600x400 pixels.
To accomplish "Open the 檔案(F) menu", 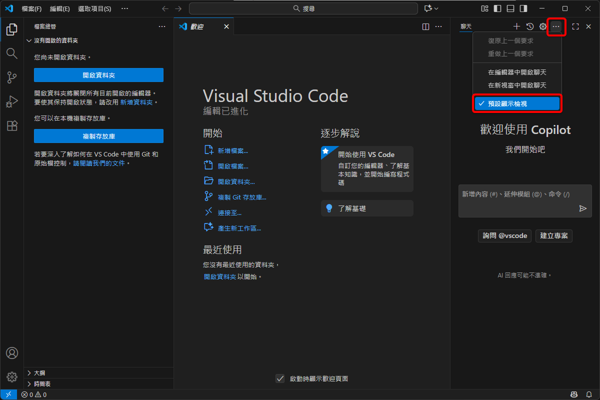I will pyautogui.click(x=31, y=8).
